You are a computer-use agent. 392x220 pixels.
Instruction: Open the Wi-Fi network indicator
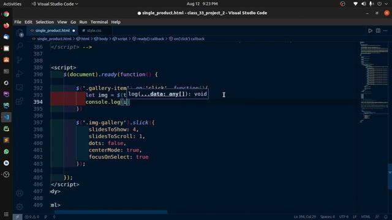[355, 4]
